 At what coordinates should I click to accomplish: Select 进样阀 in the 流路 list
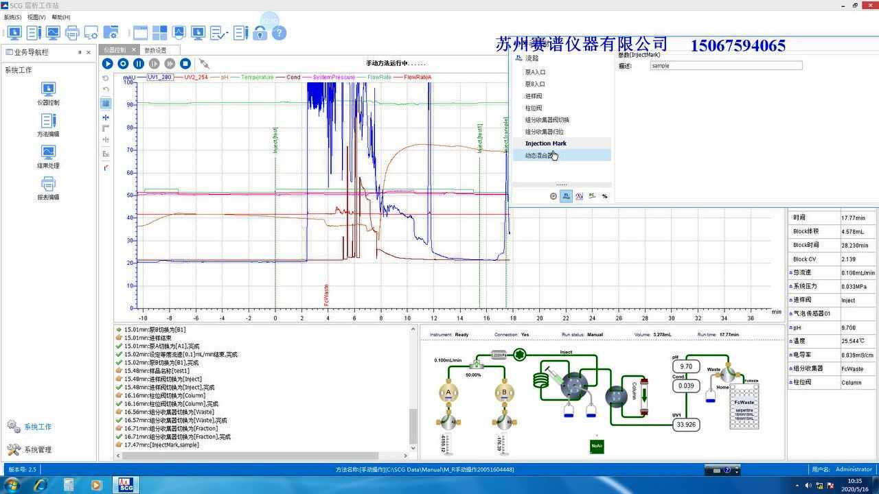[534, 96]
